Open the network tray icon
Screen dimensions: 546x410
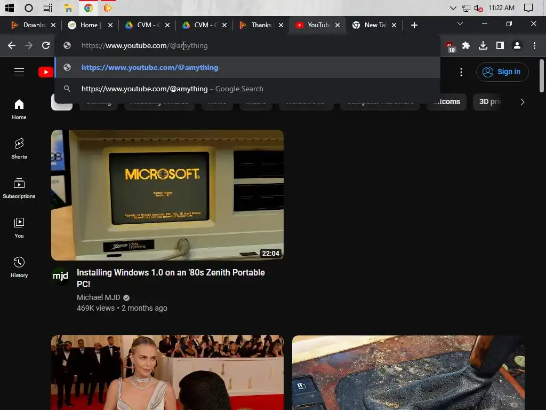(465, 7)
